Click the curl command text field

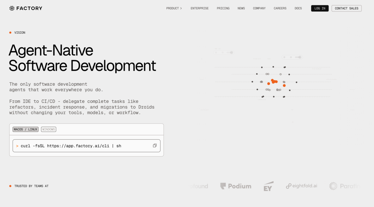click(x=78, y=146)
